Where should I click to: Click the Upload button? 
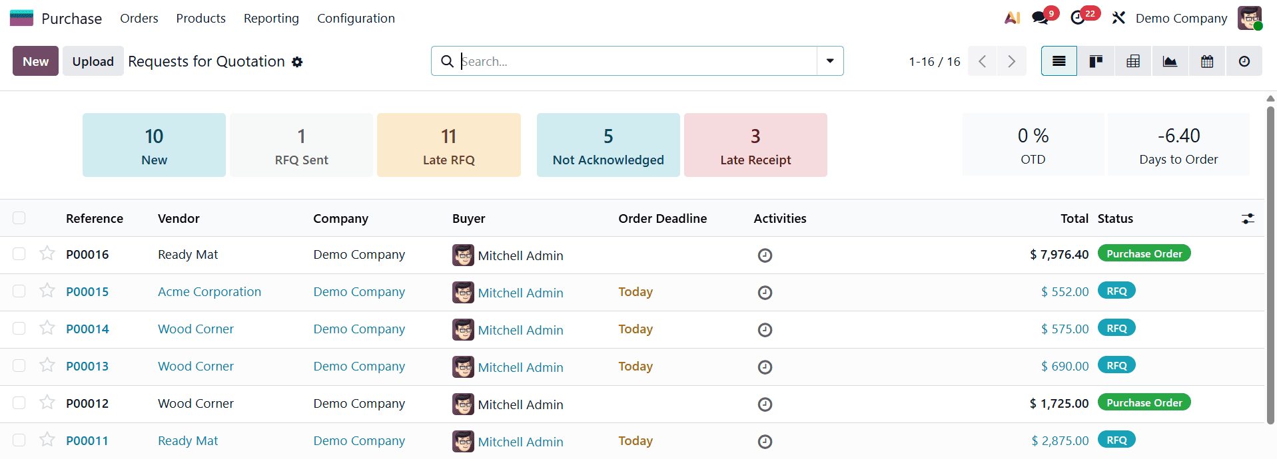tap(93, 61)
